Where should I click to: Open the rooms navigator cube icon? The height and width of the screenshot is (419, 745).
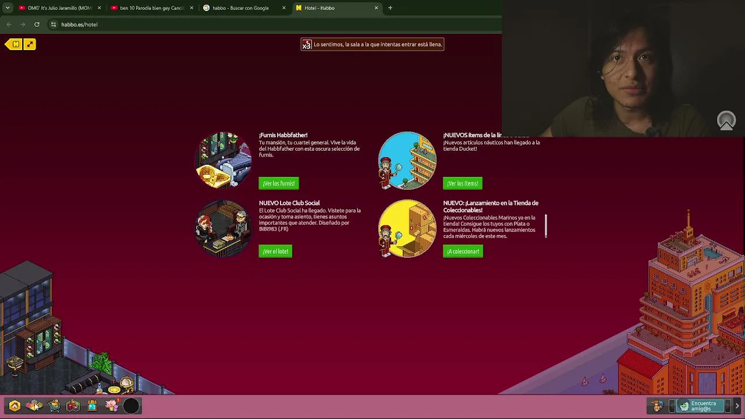34,406
